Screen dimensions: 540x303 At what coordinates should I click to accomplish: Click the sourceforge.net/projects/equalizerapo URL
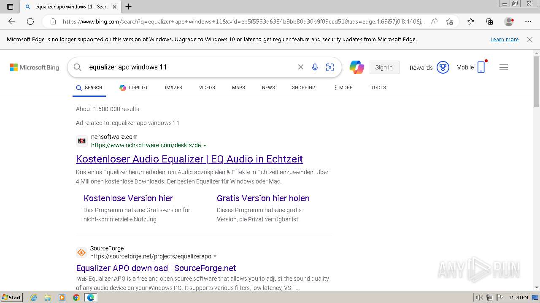tap(151, 256)
